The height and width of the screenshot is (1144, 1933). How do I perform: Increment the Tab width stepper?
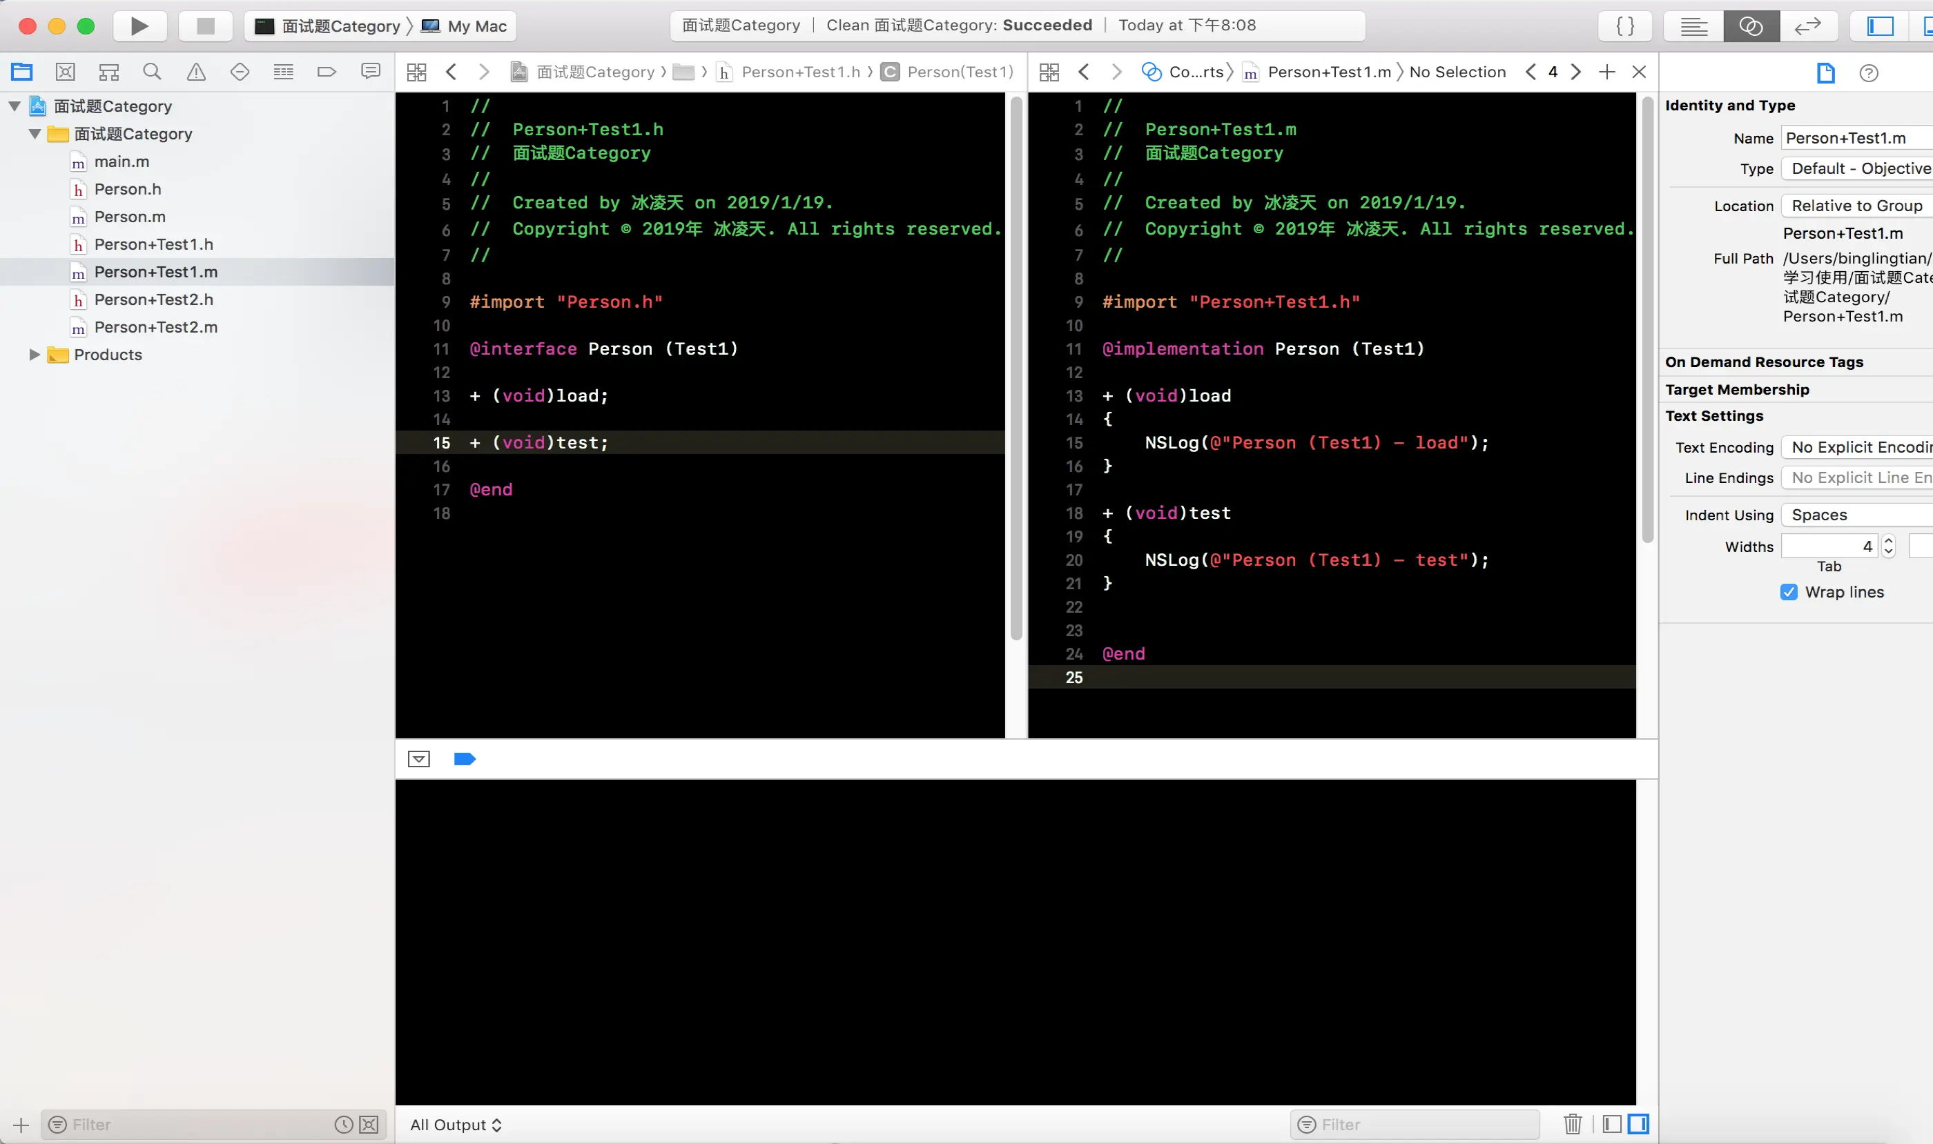click(1888, 541)
